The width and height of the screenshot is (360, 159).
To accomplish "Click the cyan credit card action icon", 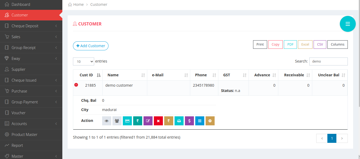I will [127, 121].
